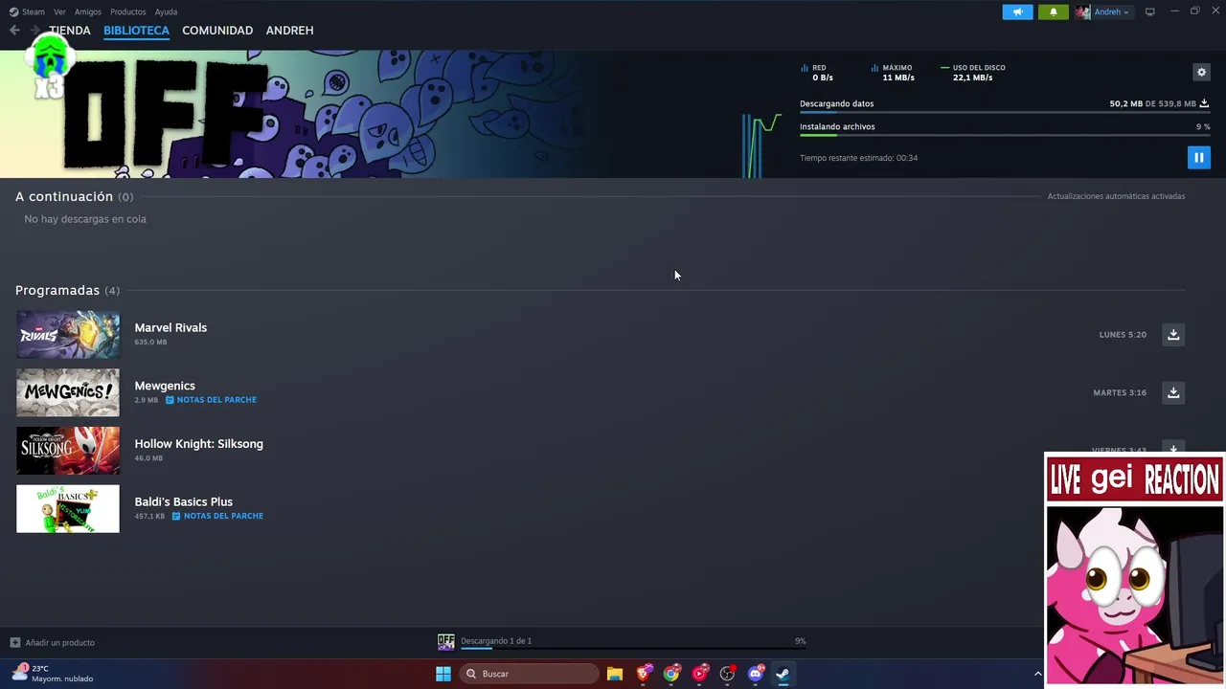Open Mewgenics NOTAS DEL PARCHE link
This screenshot has height=689, width=1226.
click(211, 400)
